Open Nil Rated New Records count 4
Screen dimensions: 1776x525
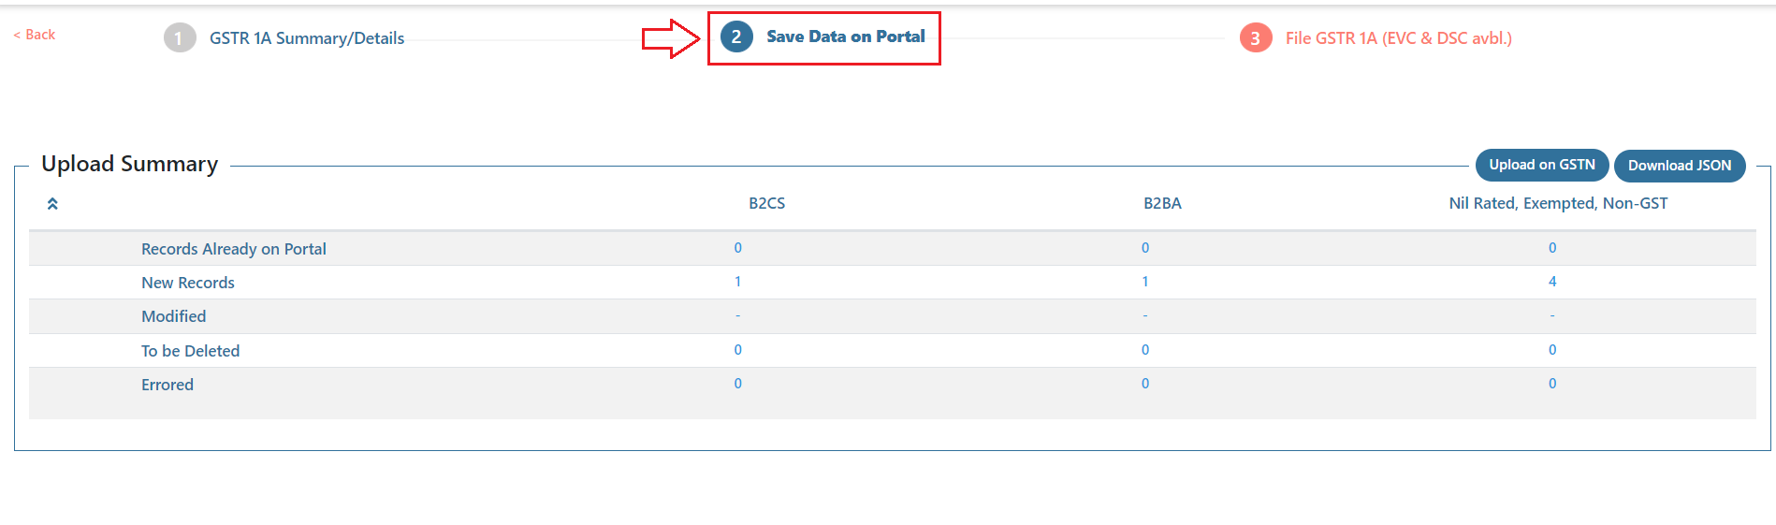coord(1552,282)
